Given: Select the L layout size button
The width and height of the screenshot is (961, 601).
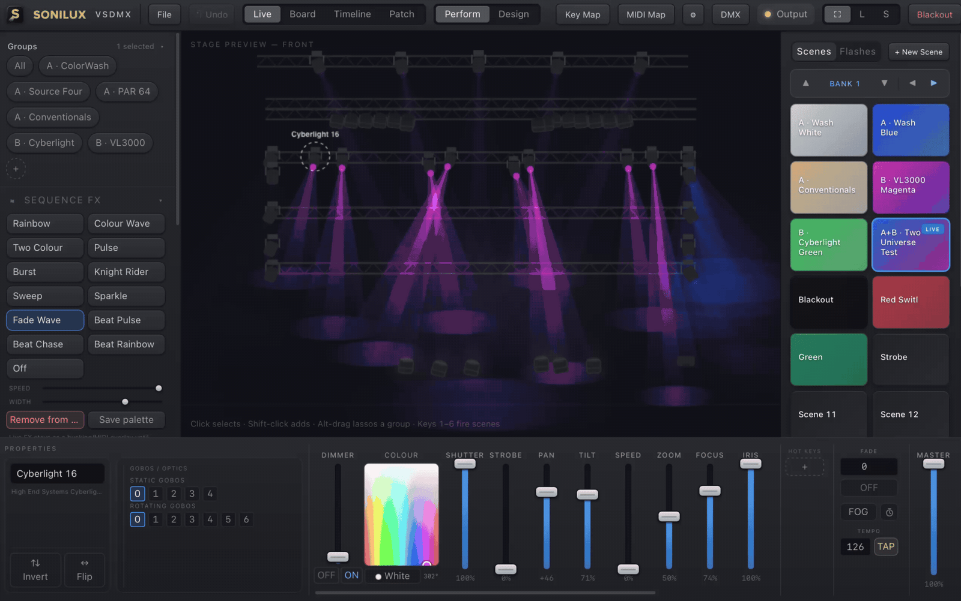Looking at the screenshot, I should click(x=862, y=14).
